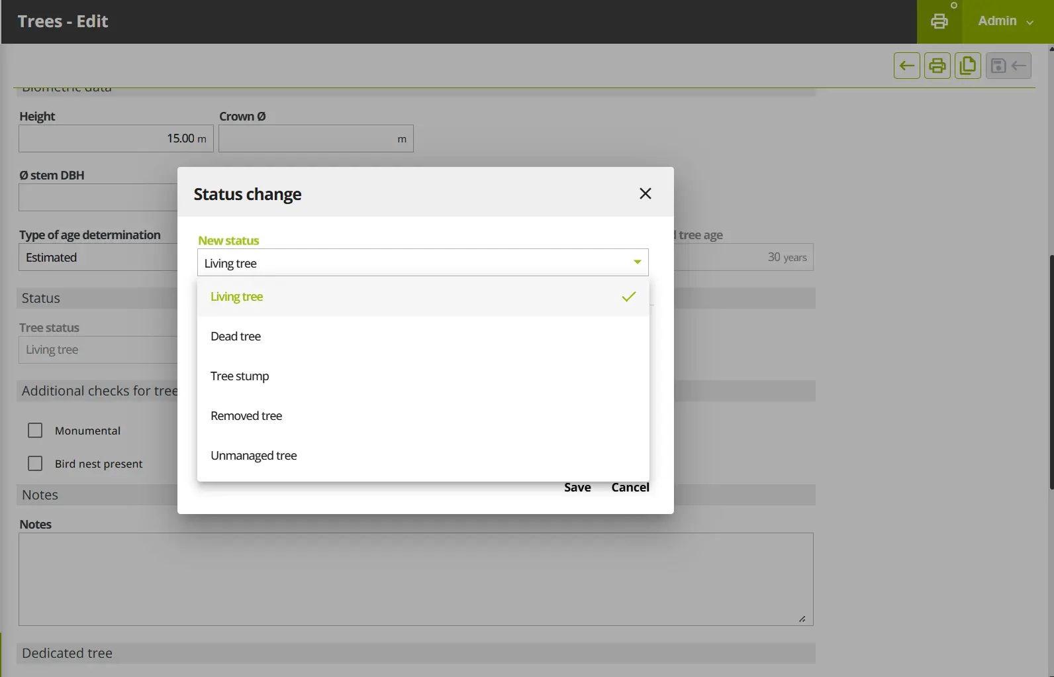Click the print icon in the toolbar
This screenshot has height=677, width=1054.
tap(937, 66)
